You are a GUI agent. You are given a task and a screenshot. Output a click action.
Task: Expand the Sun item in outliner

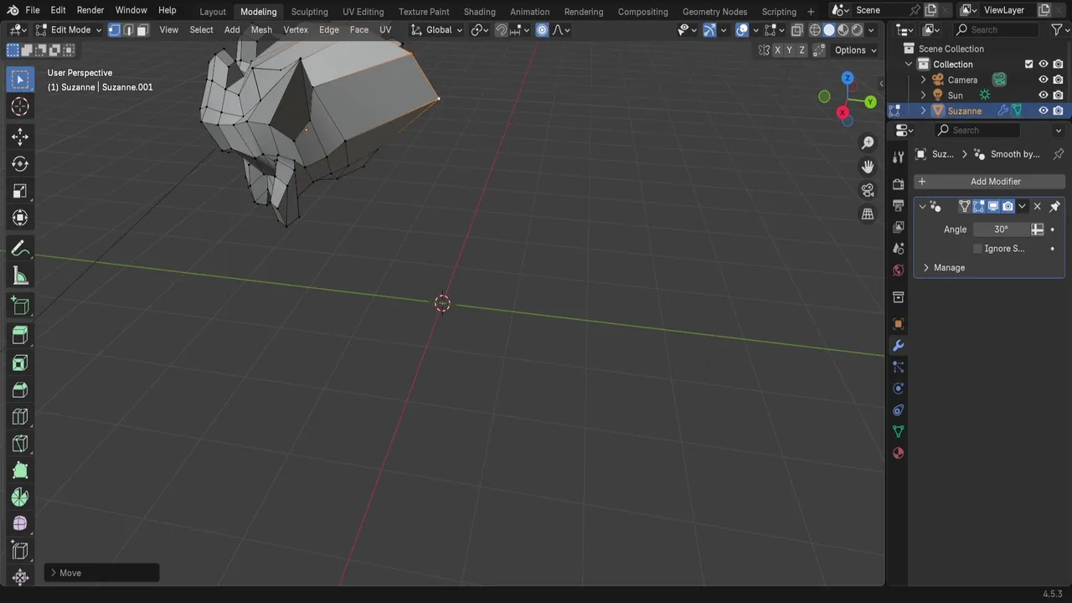[924, 95]
